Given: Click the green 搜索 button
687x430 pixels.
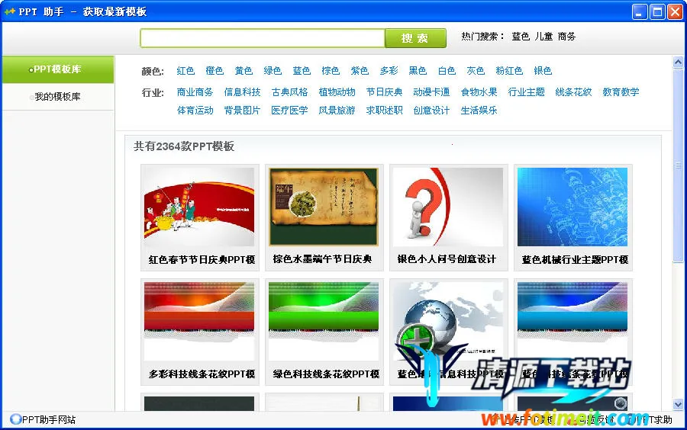Looking at the screenshot, I should 415,38.
